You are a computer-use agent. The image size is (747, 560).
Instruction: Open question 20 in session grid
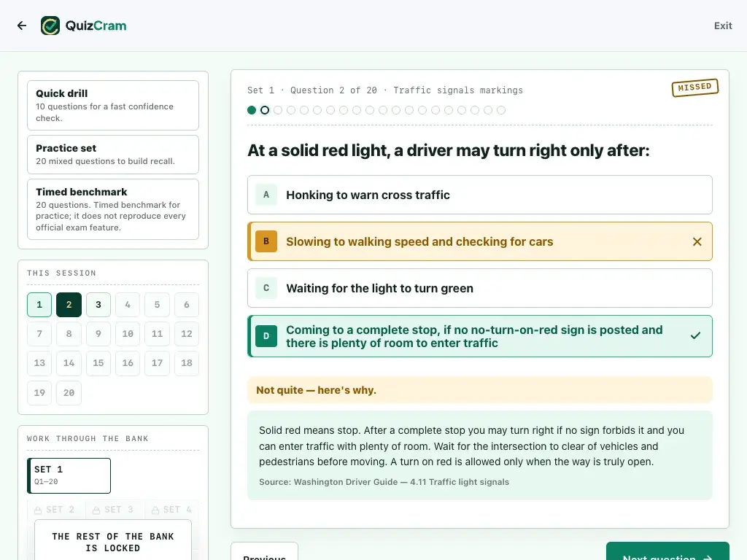pos(69,393)
